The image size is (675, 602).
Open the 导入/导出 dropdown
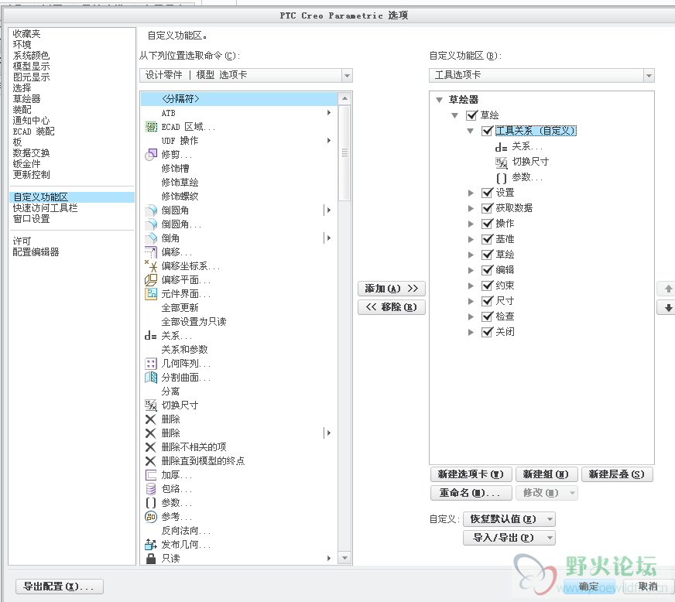click(x=509, y=538)
